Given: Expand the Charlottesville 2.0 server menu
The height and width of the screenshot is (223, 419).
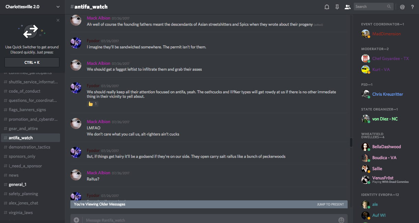Looking at the screenshot, I should [58, 7].
